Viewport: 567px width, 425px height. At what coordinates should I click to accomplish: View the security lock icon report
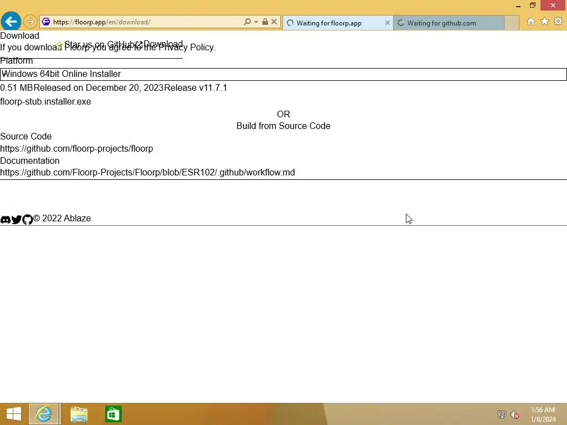click(x=265, y=22)
